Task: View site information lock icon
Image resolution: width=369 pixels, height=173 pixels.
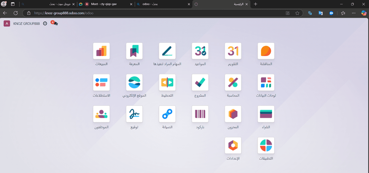Action: (29, 13)
